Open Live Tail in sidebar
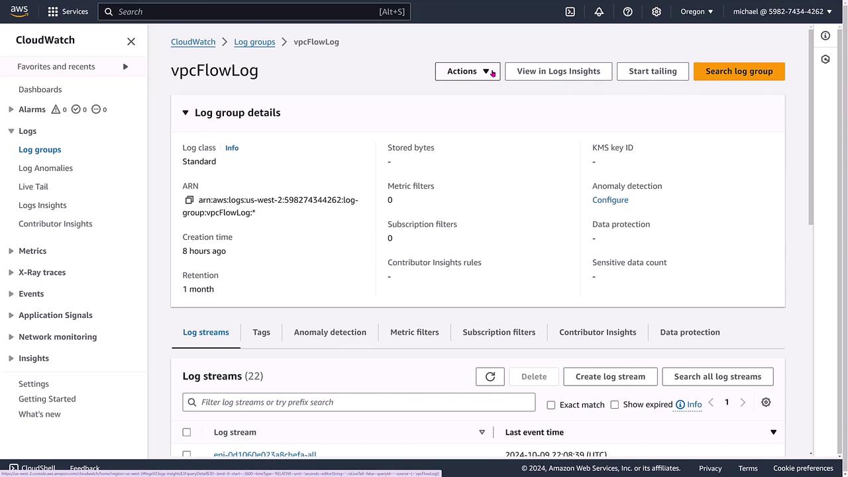Image resolution: width=848 pixels, height=477 pixels. coord(33,187)
